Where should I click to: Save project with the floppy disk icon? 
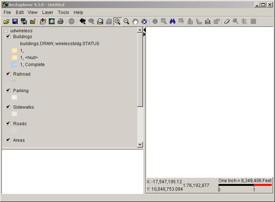pos(15,22)
